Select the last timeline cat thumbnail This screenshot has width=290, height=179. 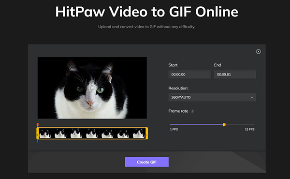pos(139,133)
